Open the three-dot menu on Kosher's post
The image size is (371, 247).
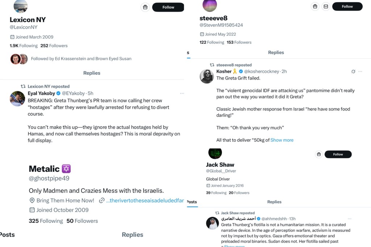coord(360,72)
